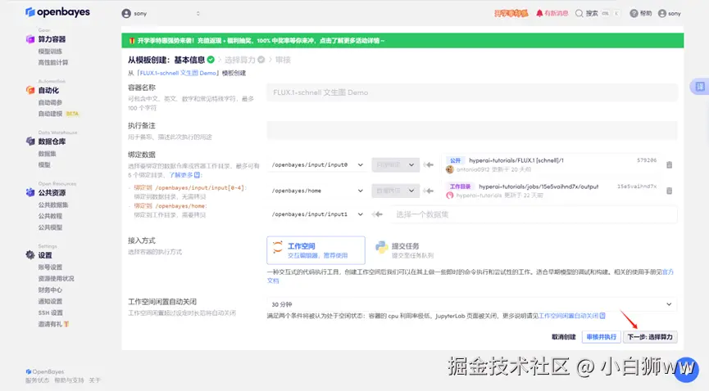The image size is (709, 391).
Task: Click the hyperai-tutorials avatar icon
Action: click(449, 195)
